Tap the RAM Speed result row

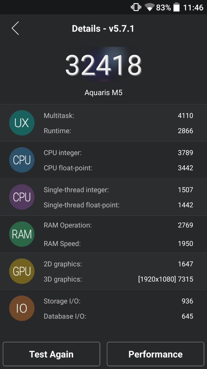coord(118,244)
